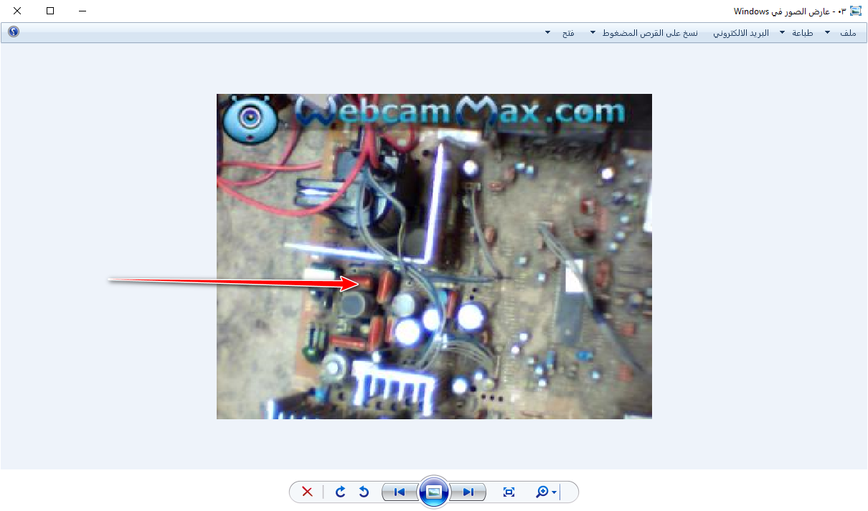This screenshot has width=868, height=511.
Task: Open the طباعة (Print) dropdown menu
Action: 796,33
